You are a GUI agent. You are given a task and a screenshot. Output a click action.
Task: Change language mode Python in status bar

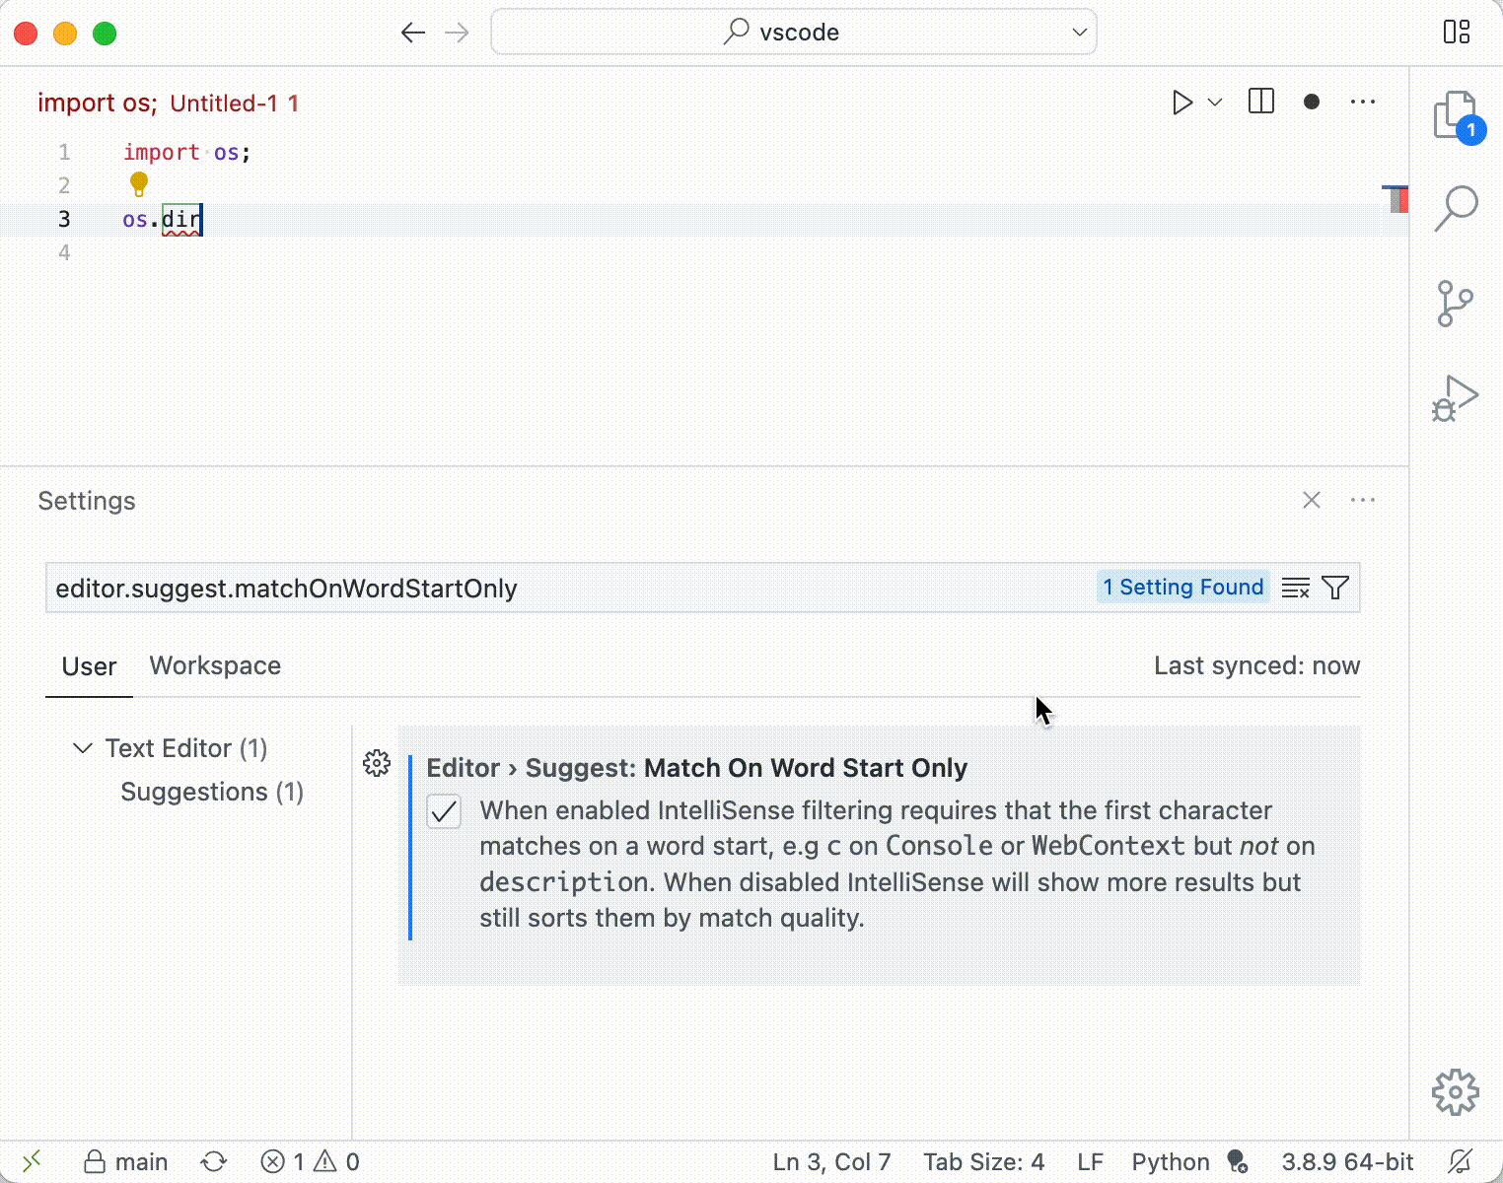(x=1171, y=1162)
